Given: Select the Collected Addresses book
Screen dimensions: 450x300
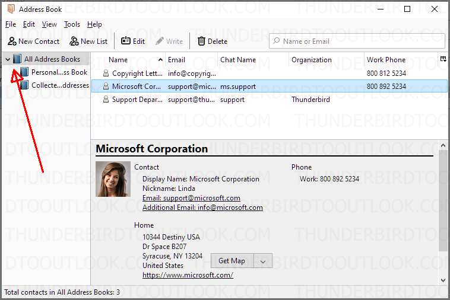Looking at the screenshot, I should coord(60,85).
